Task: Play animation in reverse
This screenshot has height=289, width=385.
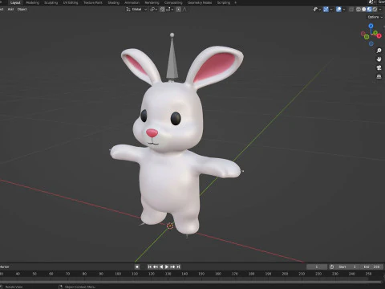Action: click(161, 267)
